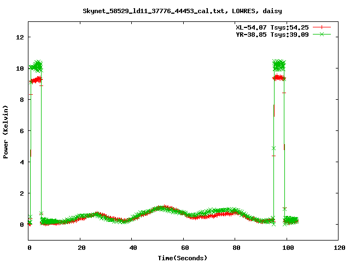Viewport: 350px width, 263px height.
Task: Select the YR-38.85 Tsys:39.09 legend label
Action: 272,35
